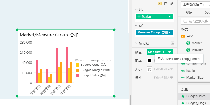Click the 标签 drop area 拖拽列到这里
This screenshot has width=210, height=105.
[x=163, y=78]
